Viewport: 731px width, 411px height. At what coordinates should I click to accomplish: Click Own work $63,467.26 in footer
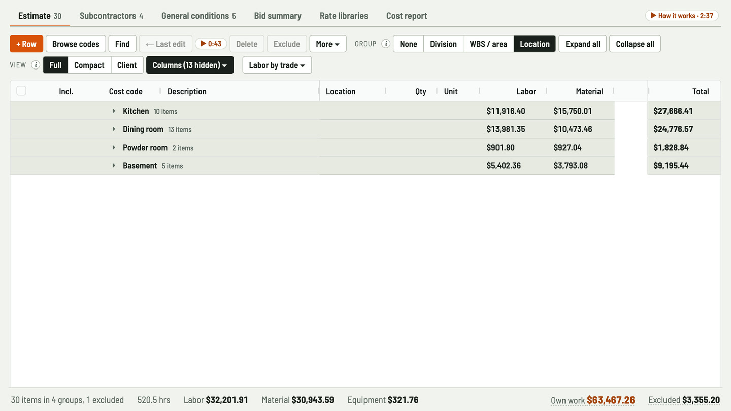pyautogui.click(x=593, y=400)
